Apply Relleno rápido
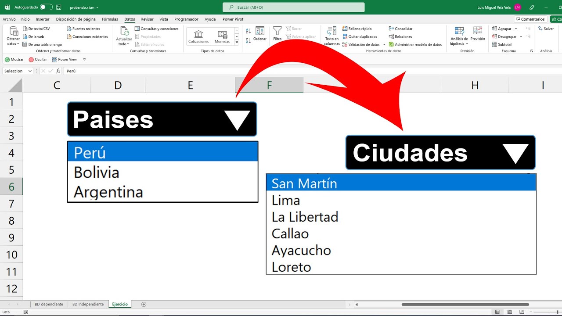Image resolution: width=562 pixels, height=316 pixels. click(x=357, y=29)
